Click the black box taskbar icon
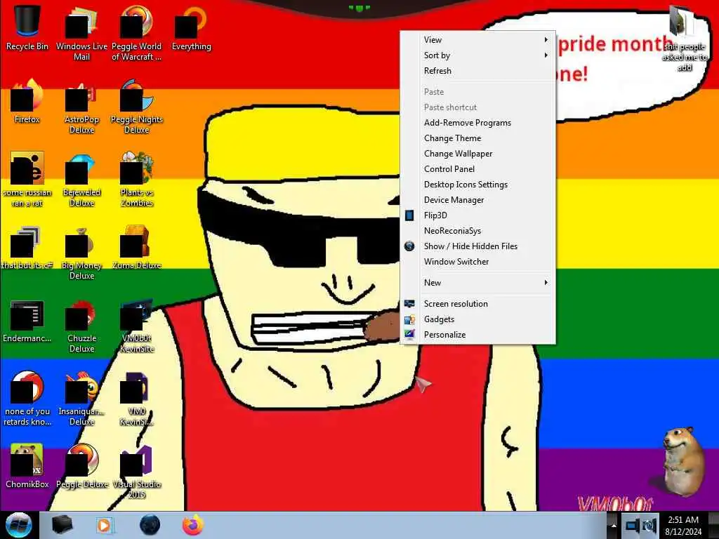 (62, 525)
